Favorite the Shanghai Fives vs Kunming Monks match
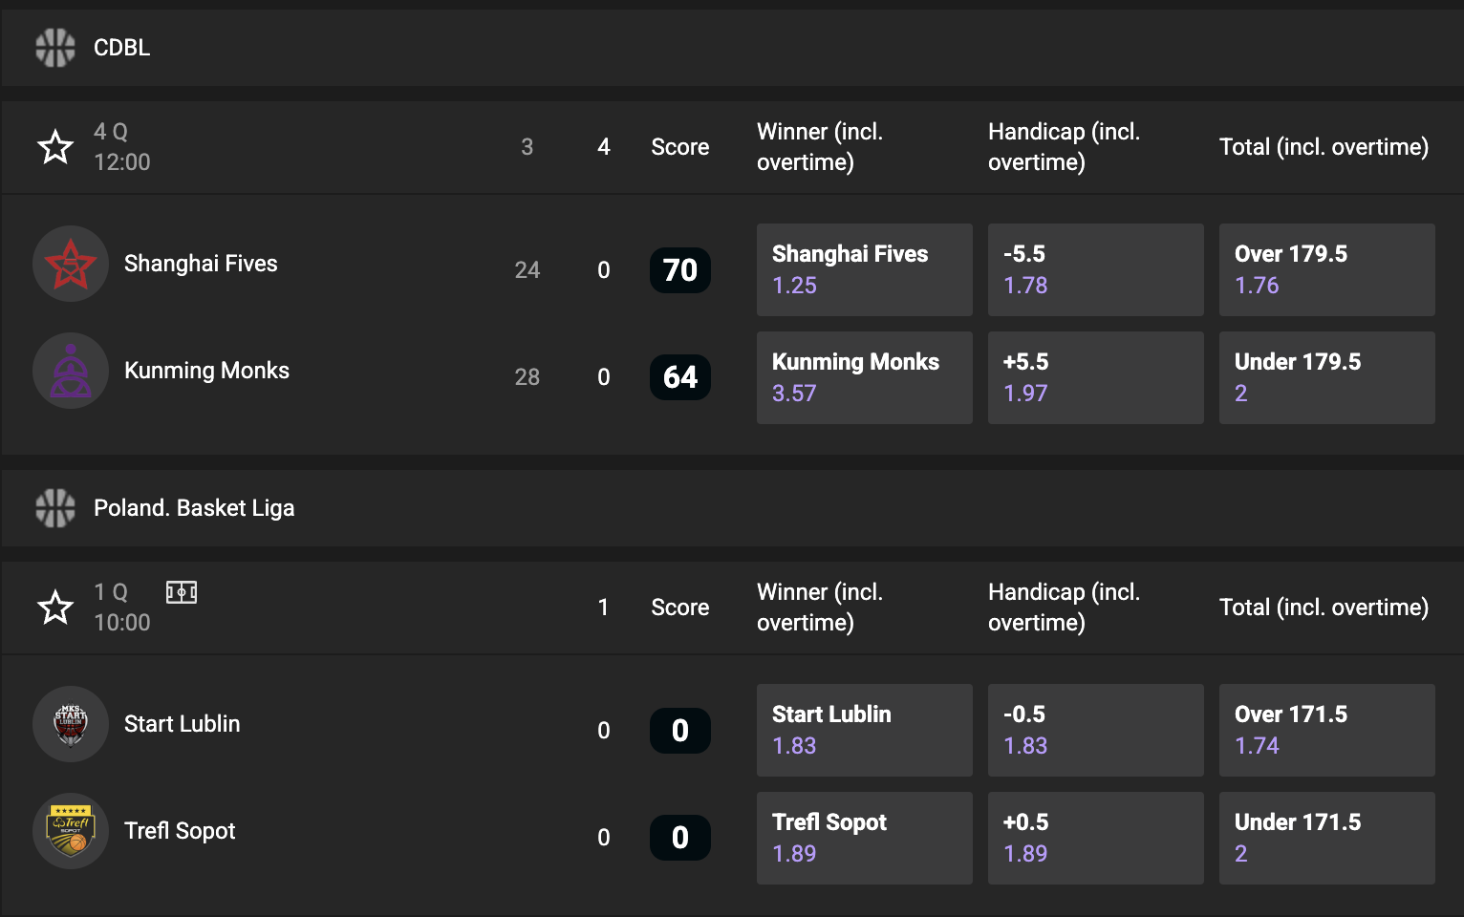This screenshot has width=1464, height=917. coord(55,147)
